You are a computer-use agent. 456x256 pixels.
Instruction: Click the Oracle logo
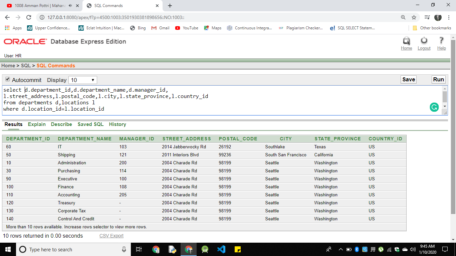pos(25,42)
